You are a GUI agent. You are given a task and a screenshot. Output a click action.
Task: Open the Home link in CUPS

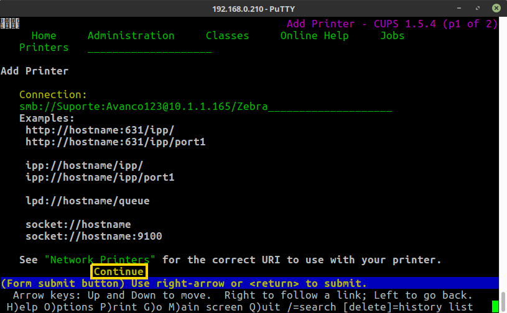coord(44,35)
